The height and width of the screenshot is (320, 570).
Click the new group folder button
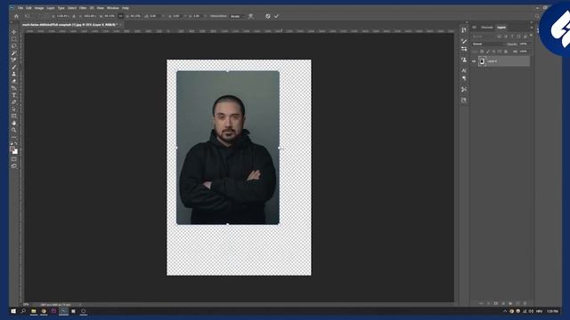510,303
